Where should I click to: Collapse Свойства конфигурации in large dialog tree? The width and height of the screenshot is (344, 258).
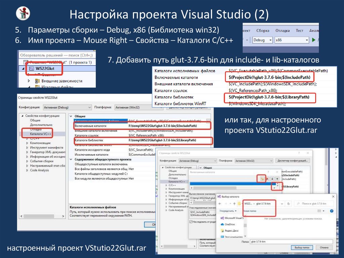tap(22, 116)
